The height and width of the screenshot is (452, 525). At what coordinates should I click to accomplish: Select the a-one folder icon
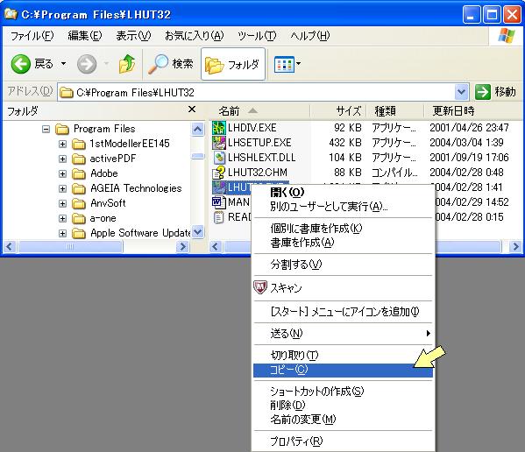click(79, 218)
